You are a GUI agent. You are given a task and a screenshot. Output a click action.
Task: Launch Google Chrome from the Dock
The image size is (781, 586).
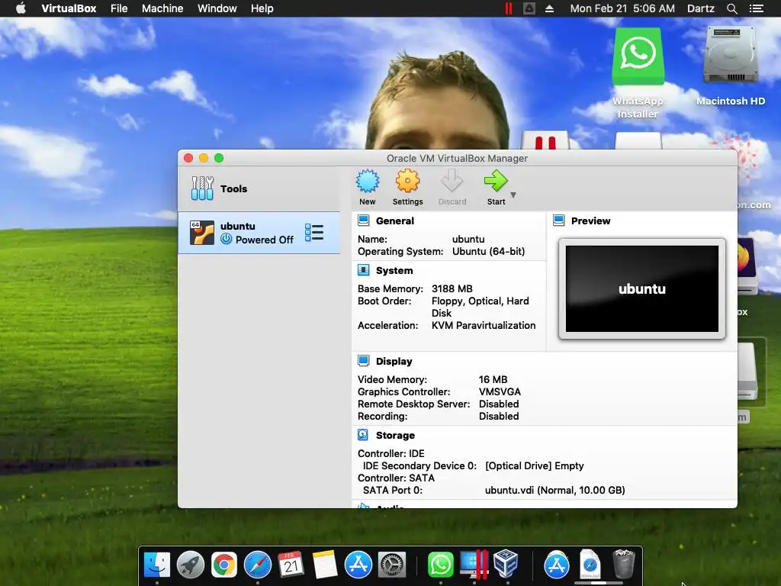[x=224, y=565]
